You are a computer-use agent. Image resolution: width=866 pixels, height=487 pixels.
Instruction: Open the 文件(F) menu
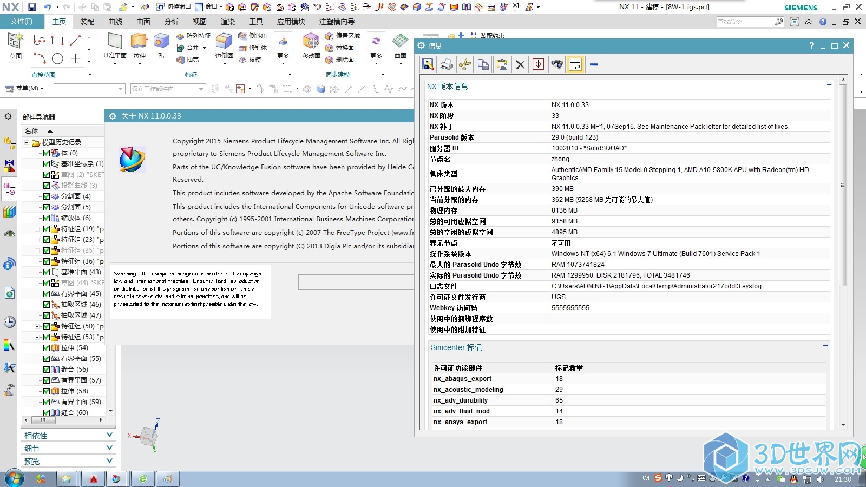(x=21, y=22)
